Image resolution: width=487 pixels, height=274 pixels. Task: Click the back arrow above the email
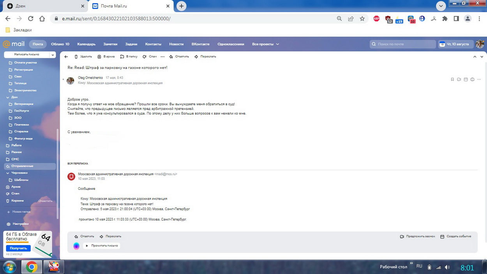coord(66,57)
